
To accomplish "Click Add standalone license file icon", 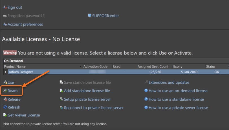I will [61, 91].
